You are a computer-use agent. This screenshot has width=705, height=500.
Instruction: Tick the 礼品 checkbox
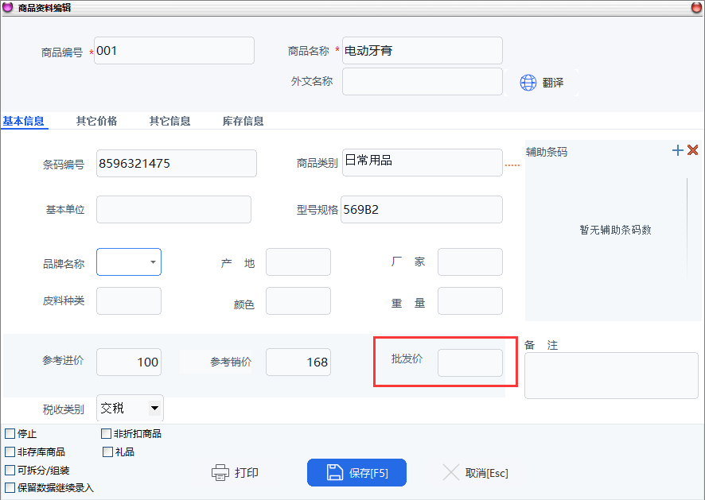107,452
